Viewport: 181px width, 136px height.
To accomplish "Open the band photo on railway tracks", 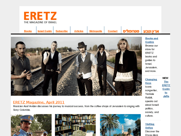I will pyautogui.click(x=76, y=66).
